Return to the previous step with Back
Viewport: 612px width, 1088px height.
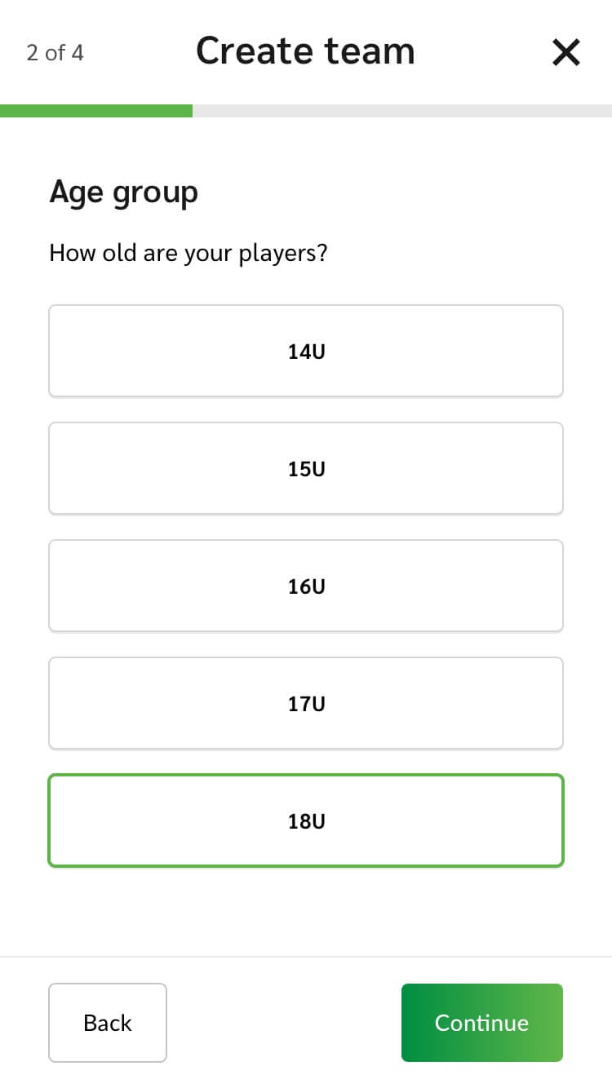pos(108,1023)
